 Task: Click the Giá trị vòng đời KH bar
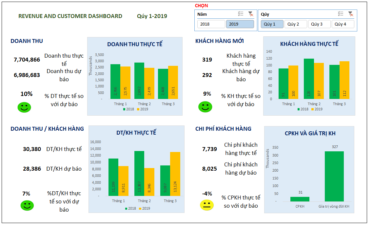334,176
